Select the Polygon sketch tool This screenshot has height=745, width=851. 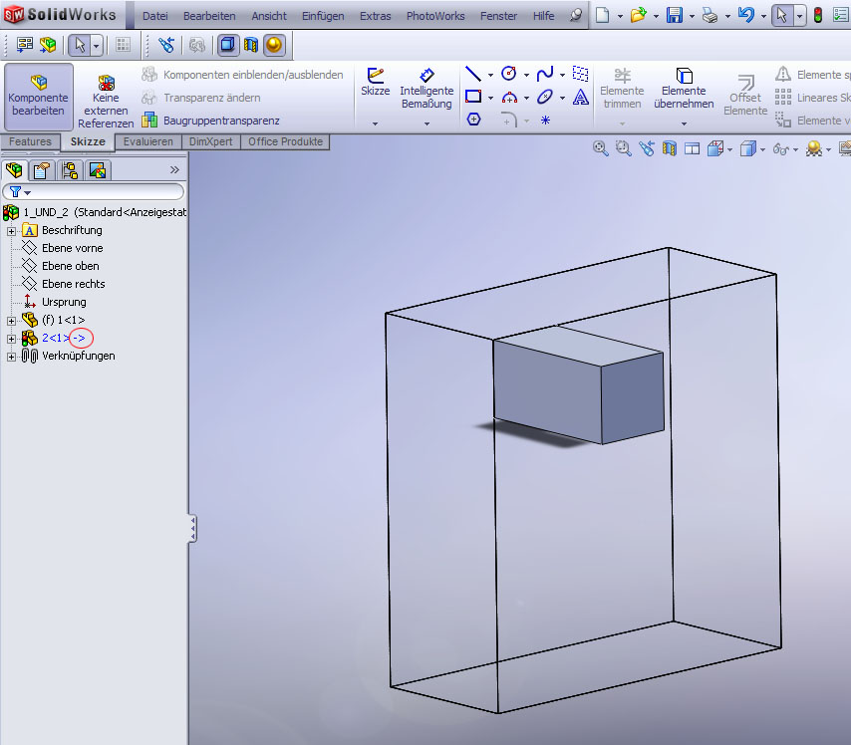pyautogui.click(x=473, y=120)
